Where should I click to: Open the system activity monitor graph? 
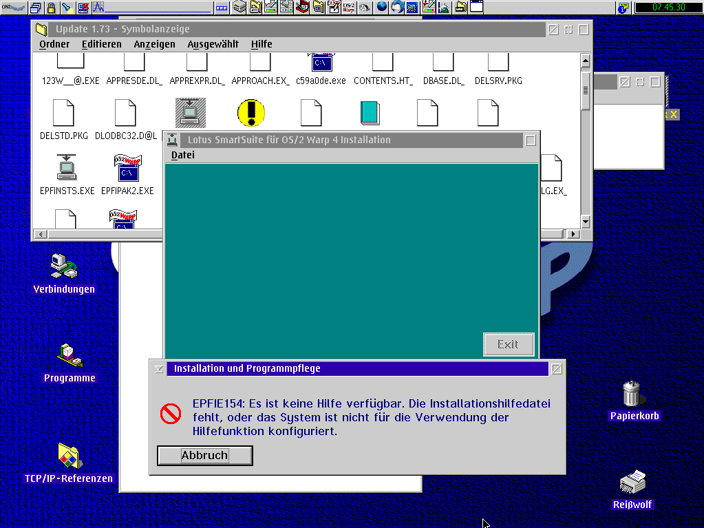[153, 7]
